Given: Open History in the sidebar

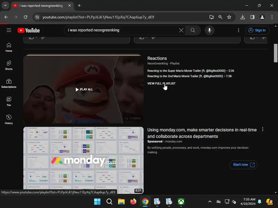Looking at the screenshot, I should 9,119.
